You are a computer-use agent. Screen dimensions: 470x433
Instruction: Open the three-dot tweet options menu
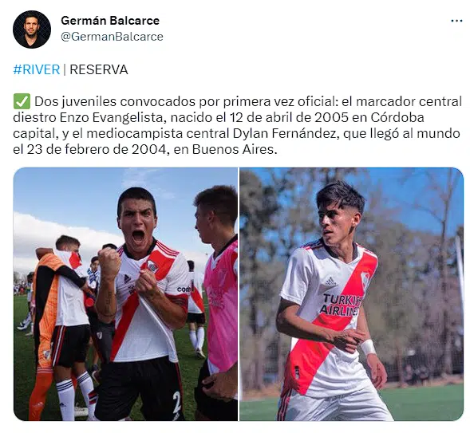(x=456, y=21)
